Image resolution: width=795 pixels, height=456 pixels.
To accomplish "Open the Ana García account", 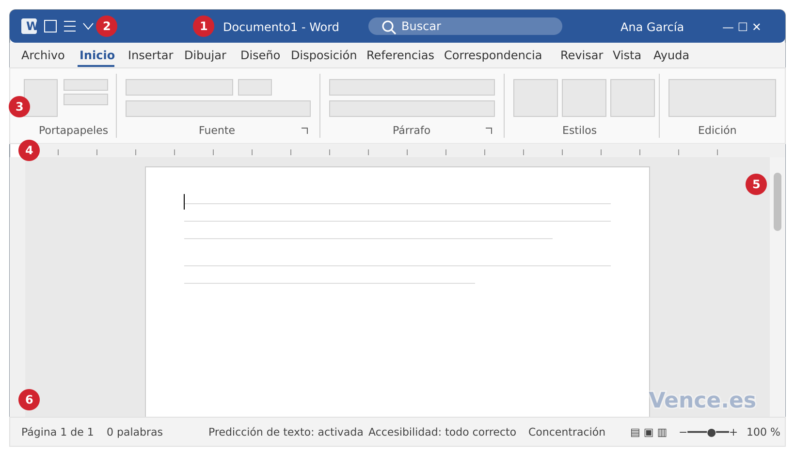I will tap(652, 27).
